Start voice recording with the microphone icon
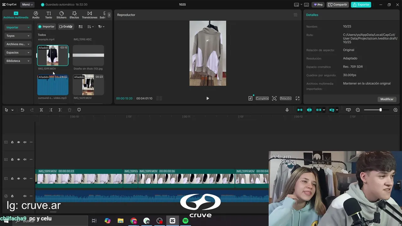The width and height of the screenshot is (402, 226). click(287, 110)
